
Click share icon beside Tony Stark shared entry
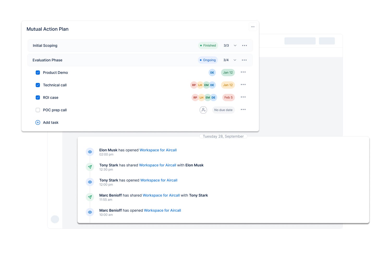pos(90,167)
